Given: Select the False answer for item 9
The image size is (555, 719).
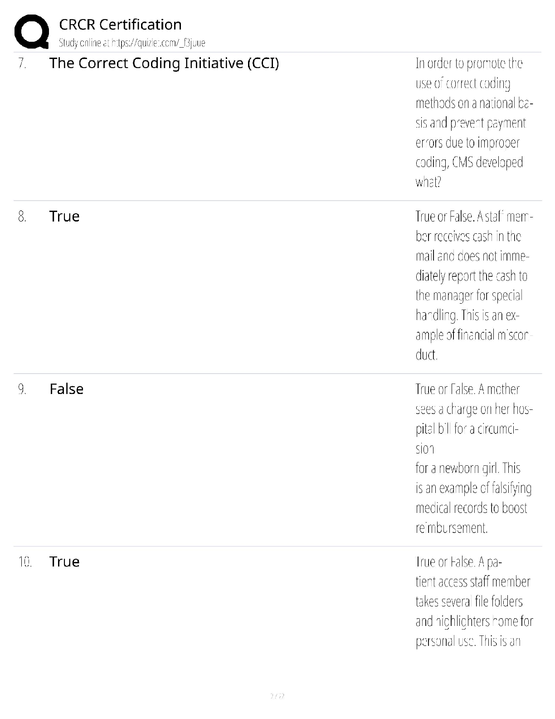Looking at the screenshot, I should pos(67,389).
